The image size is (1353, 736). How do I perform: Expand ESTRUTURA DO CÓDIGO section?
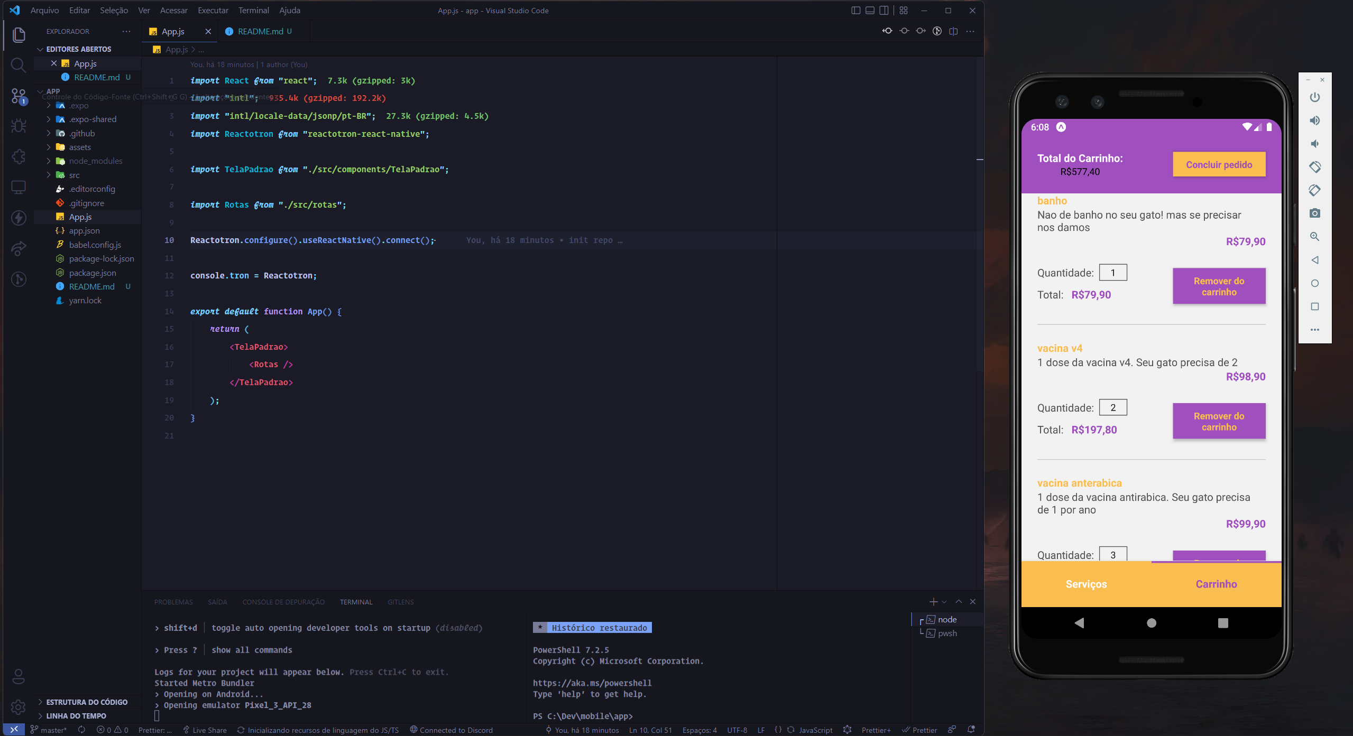(x=87, y=702)
